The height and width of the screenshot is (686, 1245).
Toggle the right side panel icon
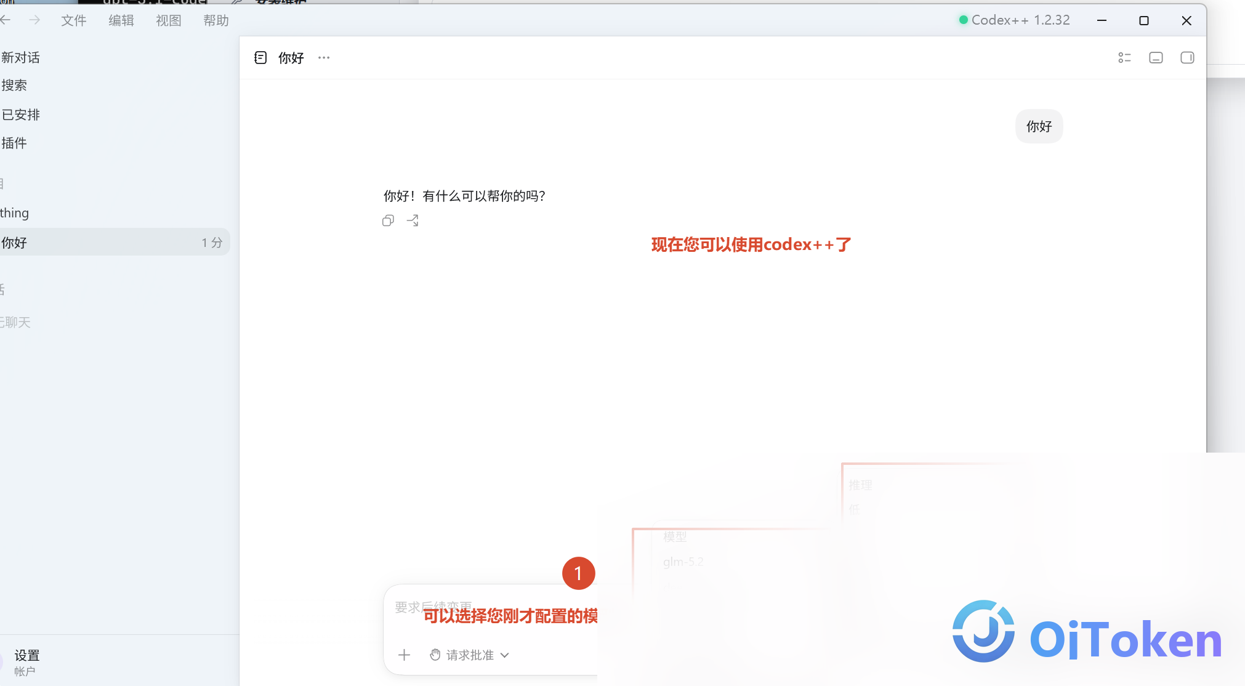(x=1187, y=58)
